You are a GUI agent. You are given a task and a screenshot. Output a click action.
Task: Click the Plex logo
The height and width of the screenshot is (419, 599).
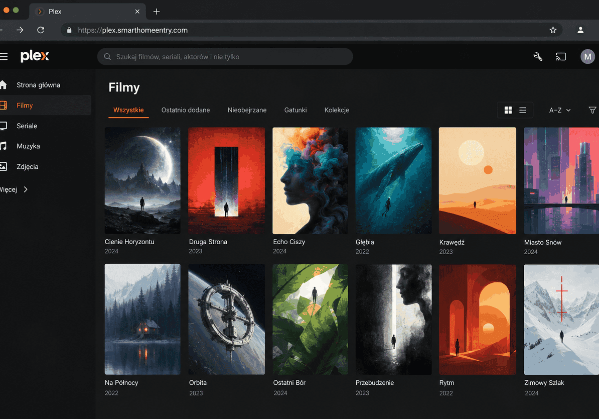(x=35, y=56)
